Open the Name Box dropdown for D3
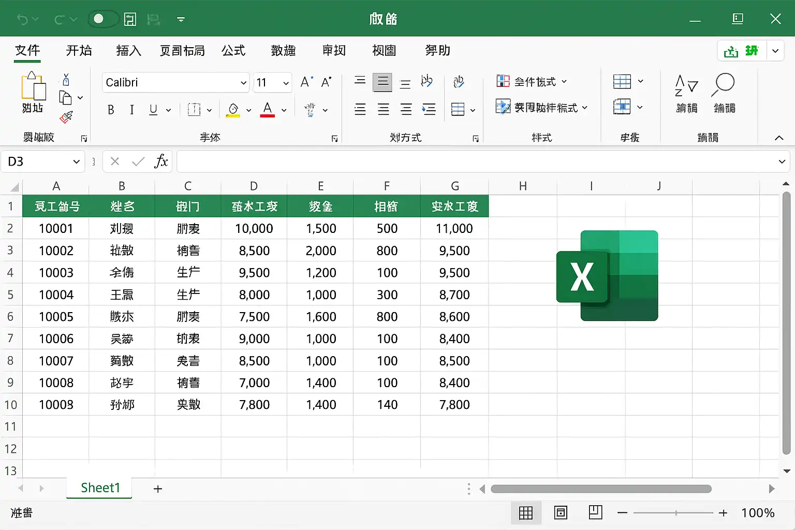This screenshot has height=530, width=795. (76, 161)
